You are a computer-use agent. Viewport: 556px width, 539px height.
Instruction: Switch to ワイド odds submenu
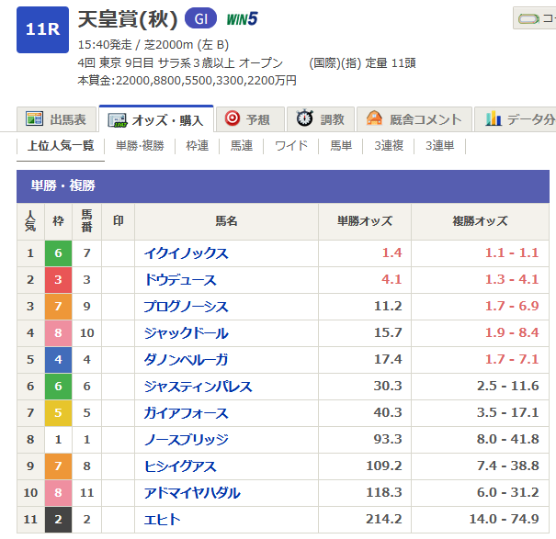pos(291,146)
